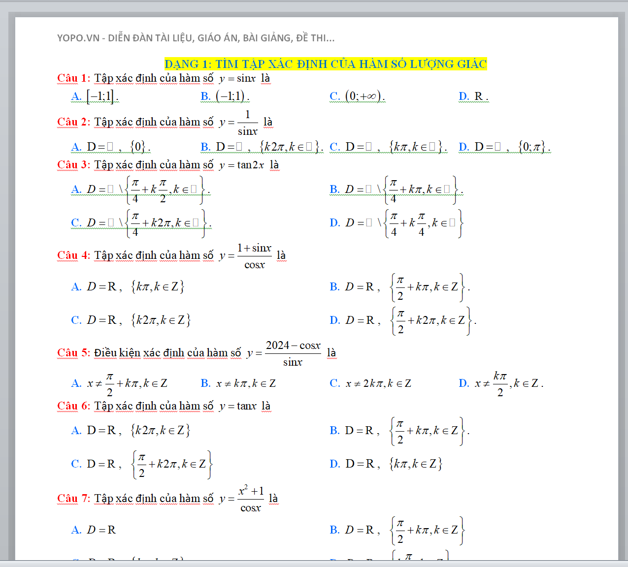Select answer D. R of Câu 1

point(473,96)
